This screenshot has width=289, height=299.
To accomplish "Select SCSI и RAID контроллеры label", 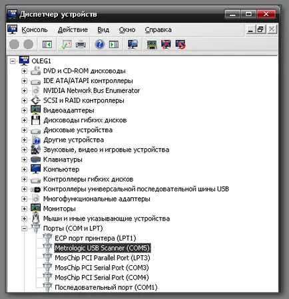I will pos(84,100).
